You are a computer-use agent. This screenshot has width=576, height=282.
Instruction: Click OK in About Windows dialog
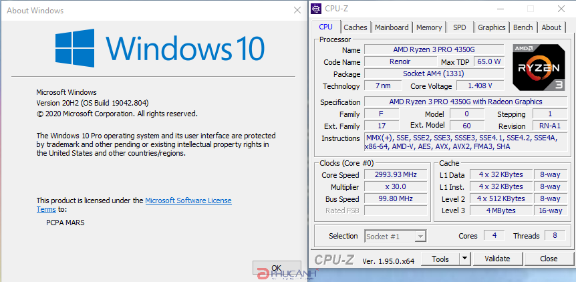pos(277,268)
